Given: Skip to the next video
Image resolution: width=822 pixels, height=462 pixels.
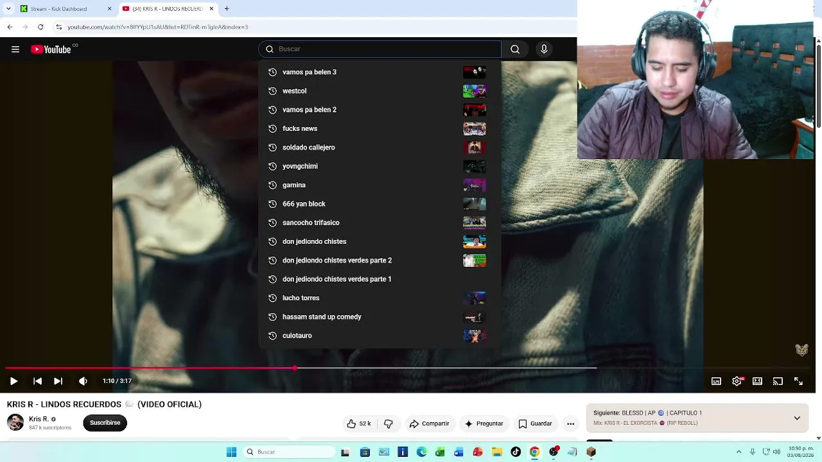Looking at the screenshot, I should [58, 381].
